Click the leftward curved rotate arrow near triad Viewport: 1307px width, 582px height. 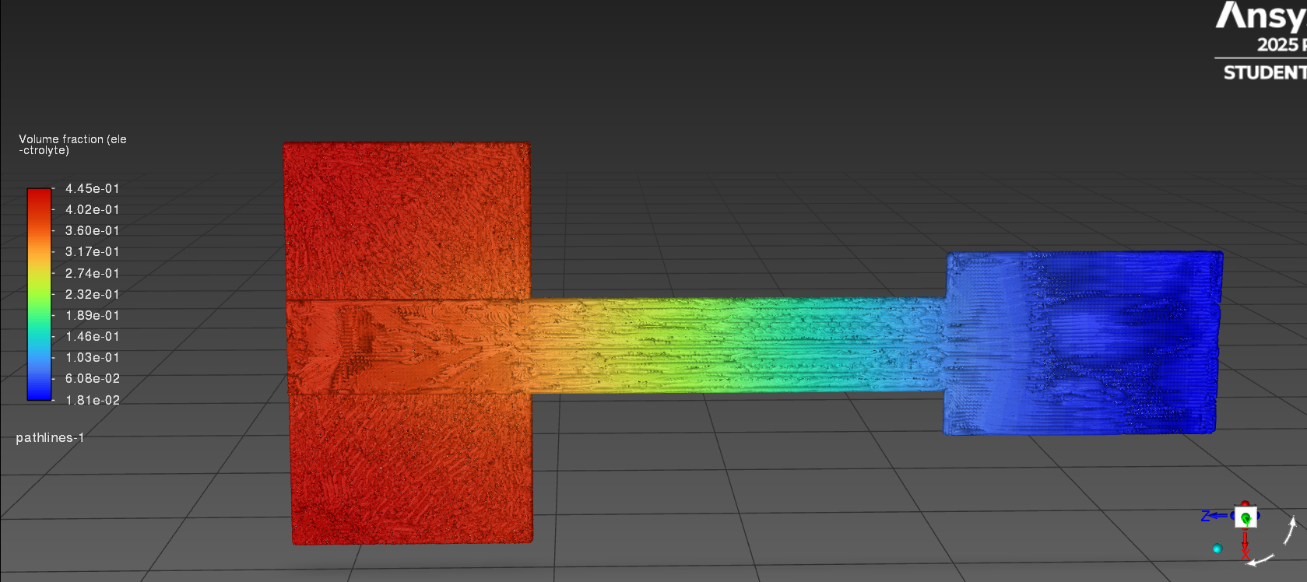click(x=1261, y=560)
